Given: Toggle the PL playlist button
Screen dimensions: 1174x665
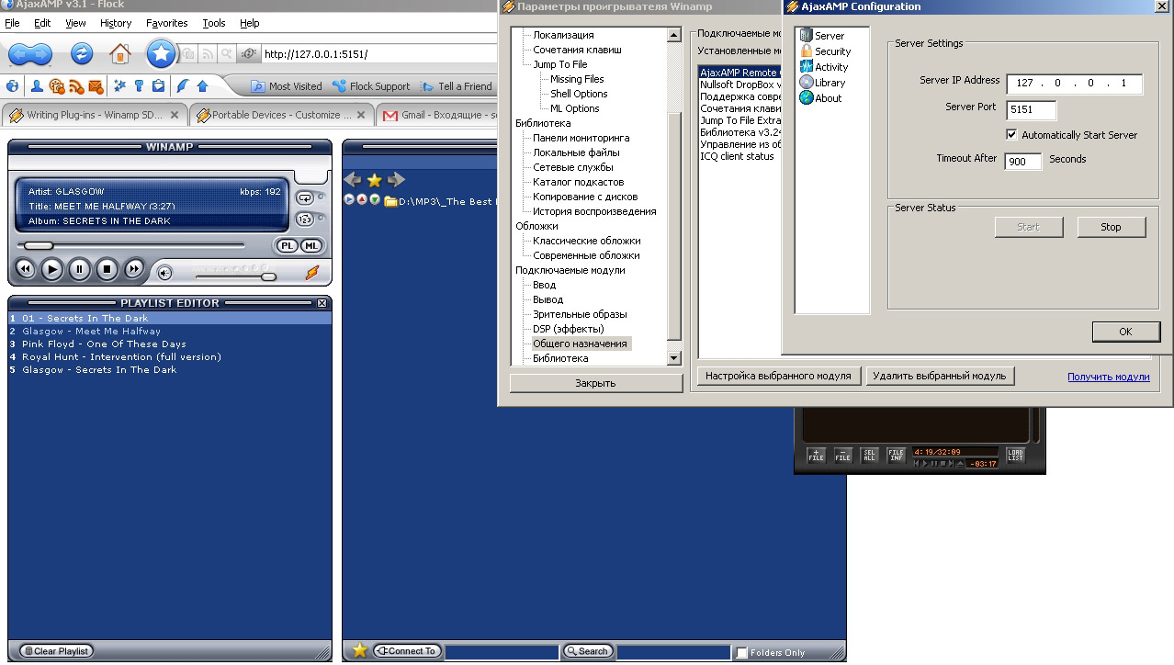Looking at the screenshot, I should 287,246.
